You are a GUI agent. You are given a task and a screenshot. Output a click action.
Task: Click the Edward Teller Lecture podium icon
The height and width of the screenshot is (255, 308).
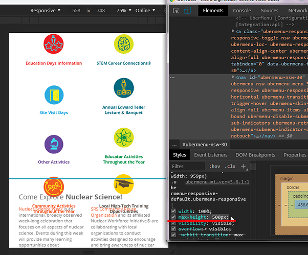[124, 88]
